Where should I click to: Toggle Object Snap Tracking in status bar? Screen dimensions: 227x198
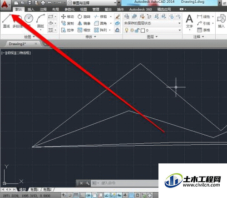[x=107, y=195]
